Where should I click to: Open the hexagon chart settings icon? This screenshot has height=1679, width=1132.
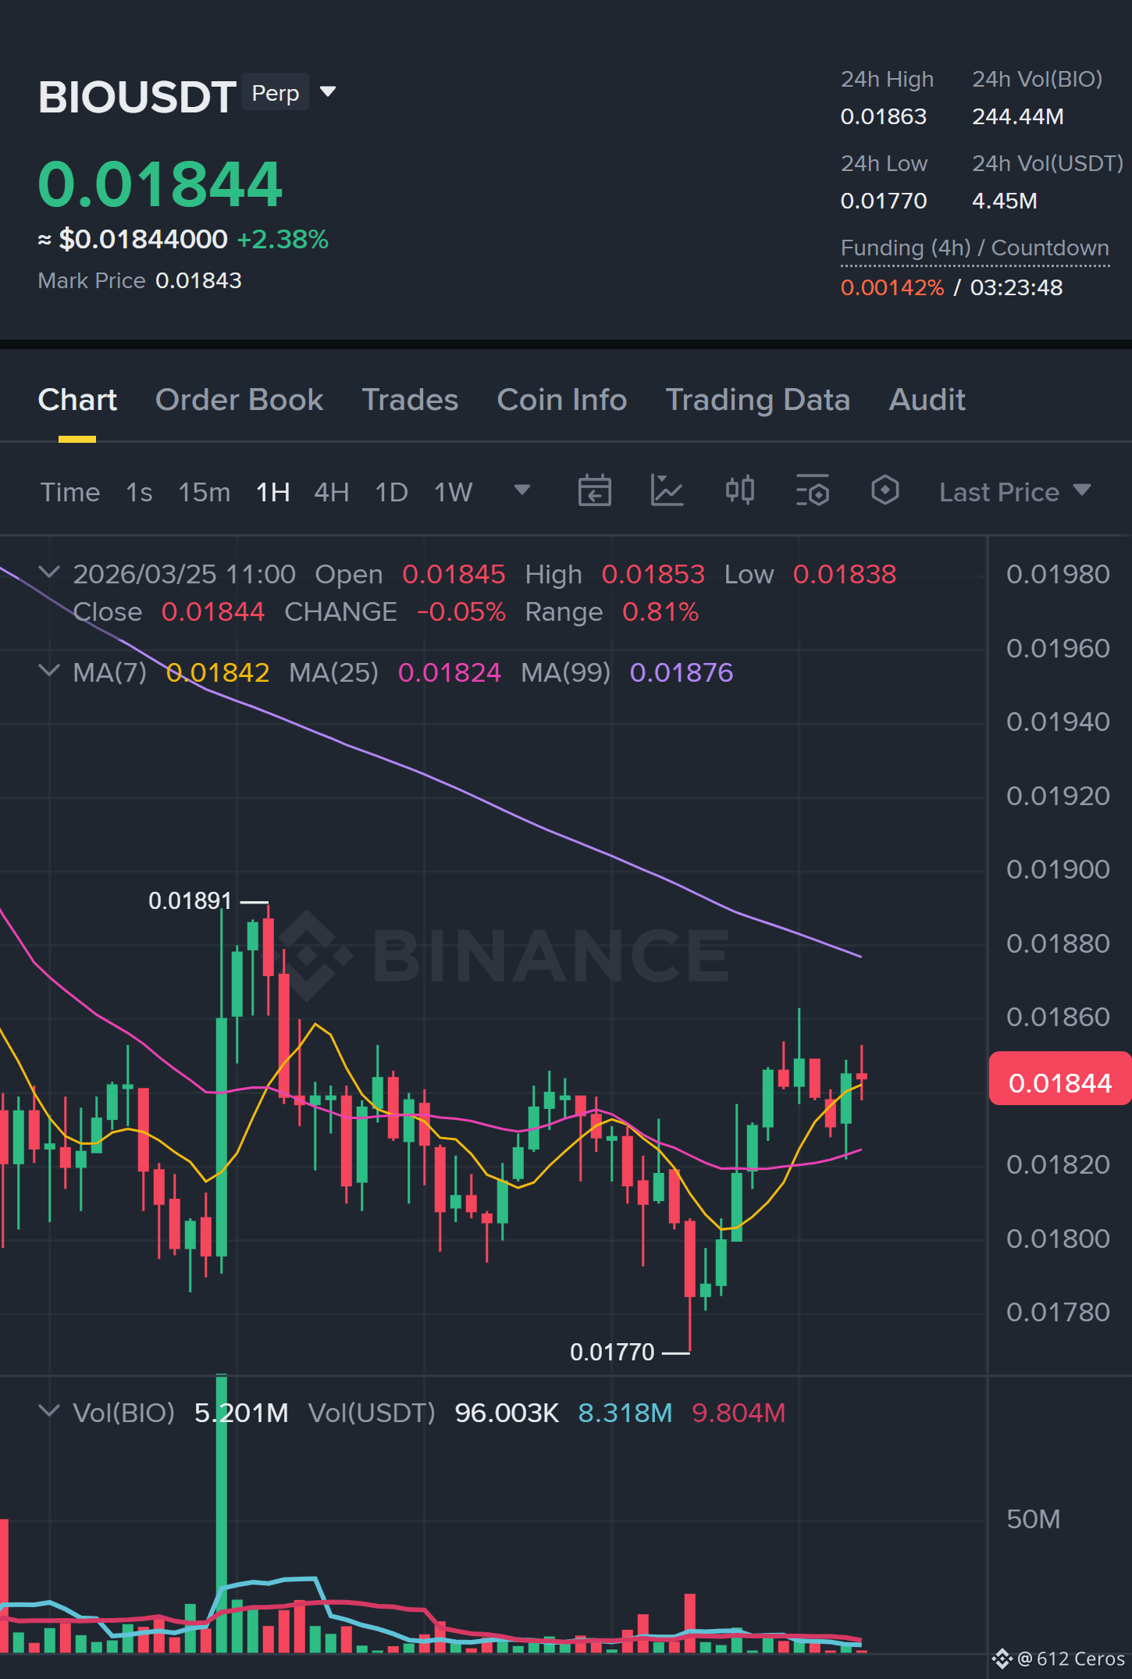885,491
